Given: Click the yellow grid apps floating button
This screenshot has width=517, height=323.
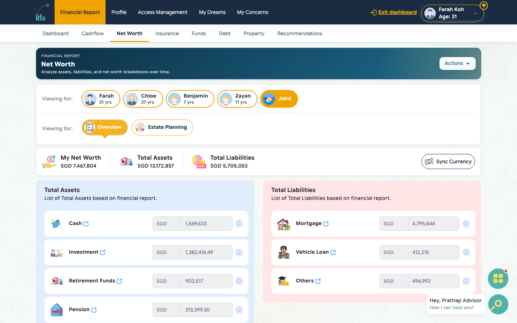Looking at the screenshot, I should click(498, 278).
